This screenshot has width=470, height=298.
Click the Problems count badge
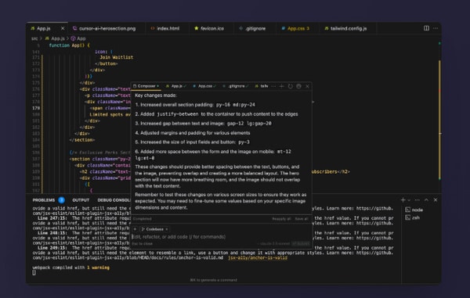(x=61, y=200)
